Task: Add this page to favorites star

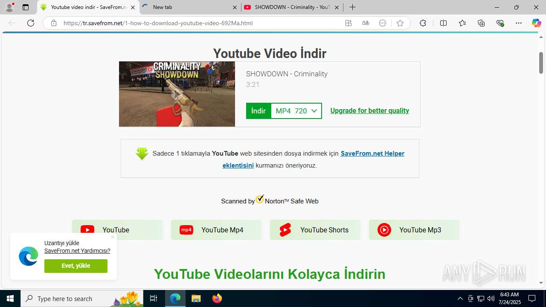Action: pyautogui.click(x=400, y=23)
